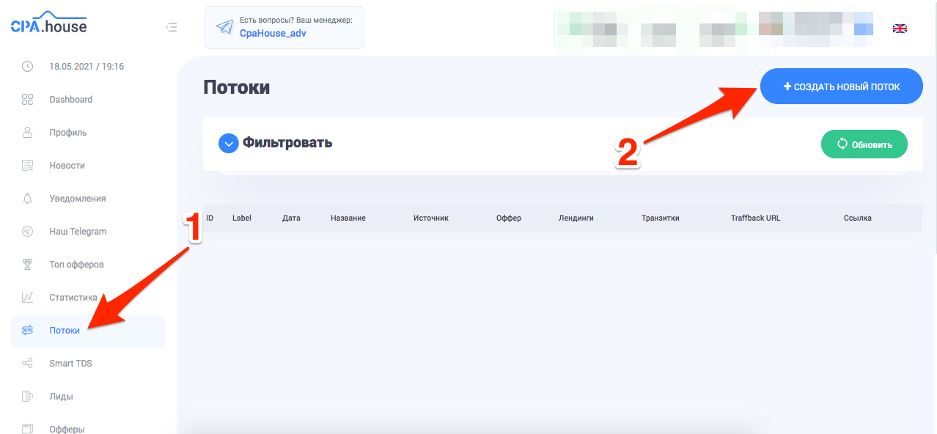Viewport: 937px width, 434px height.
Task: Collapse the sidebar with the hamburger icon
Action: point(172,28)
